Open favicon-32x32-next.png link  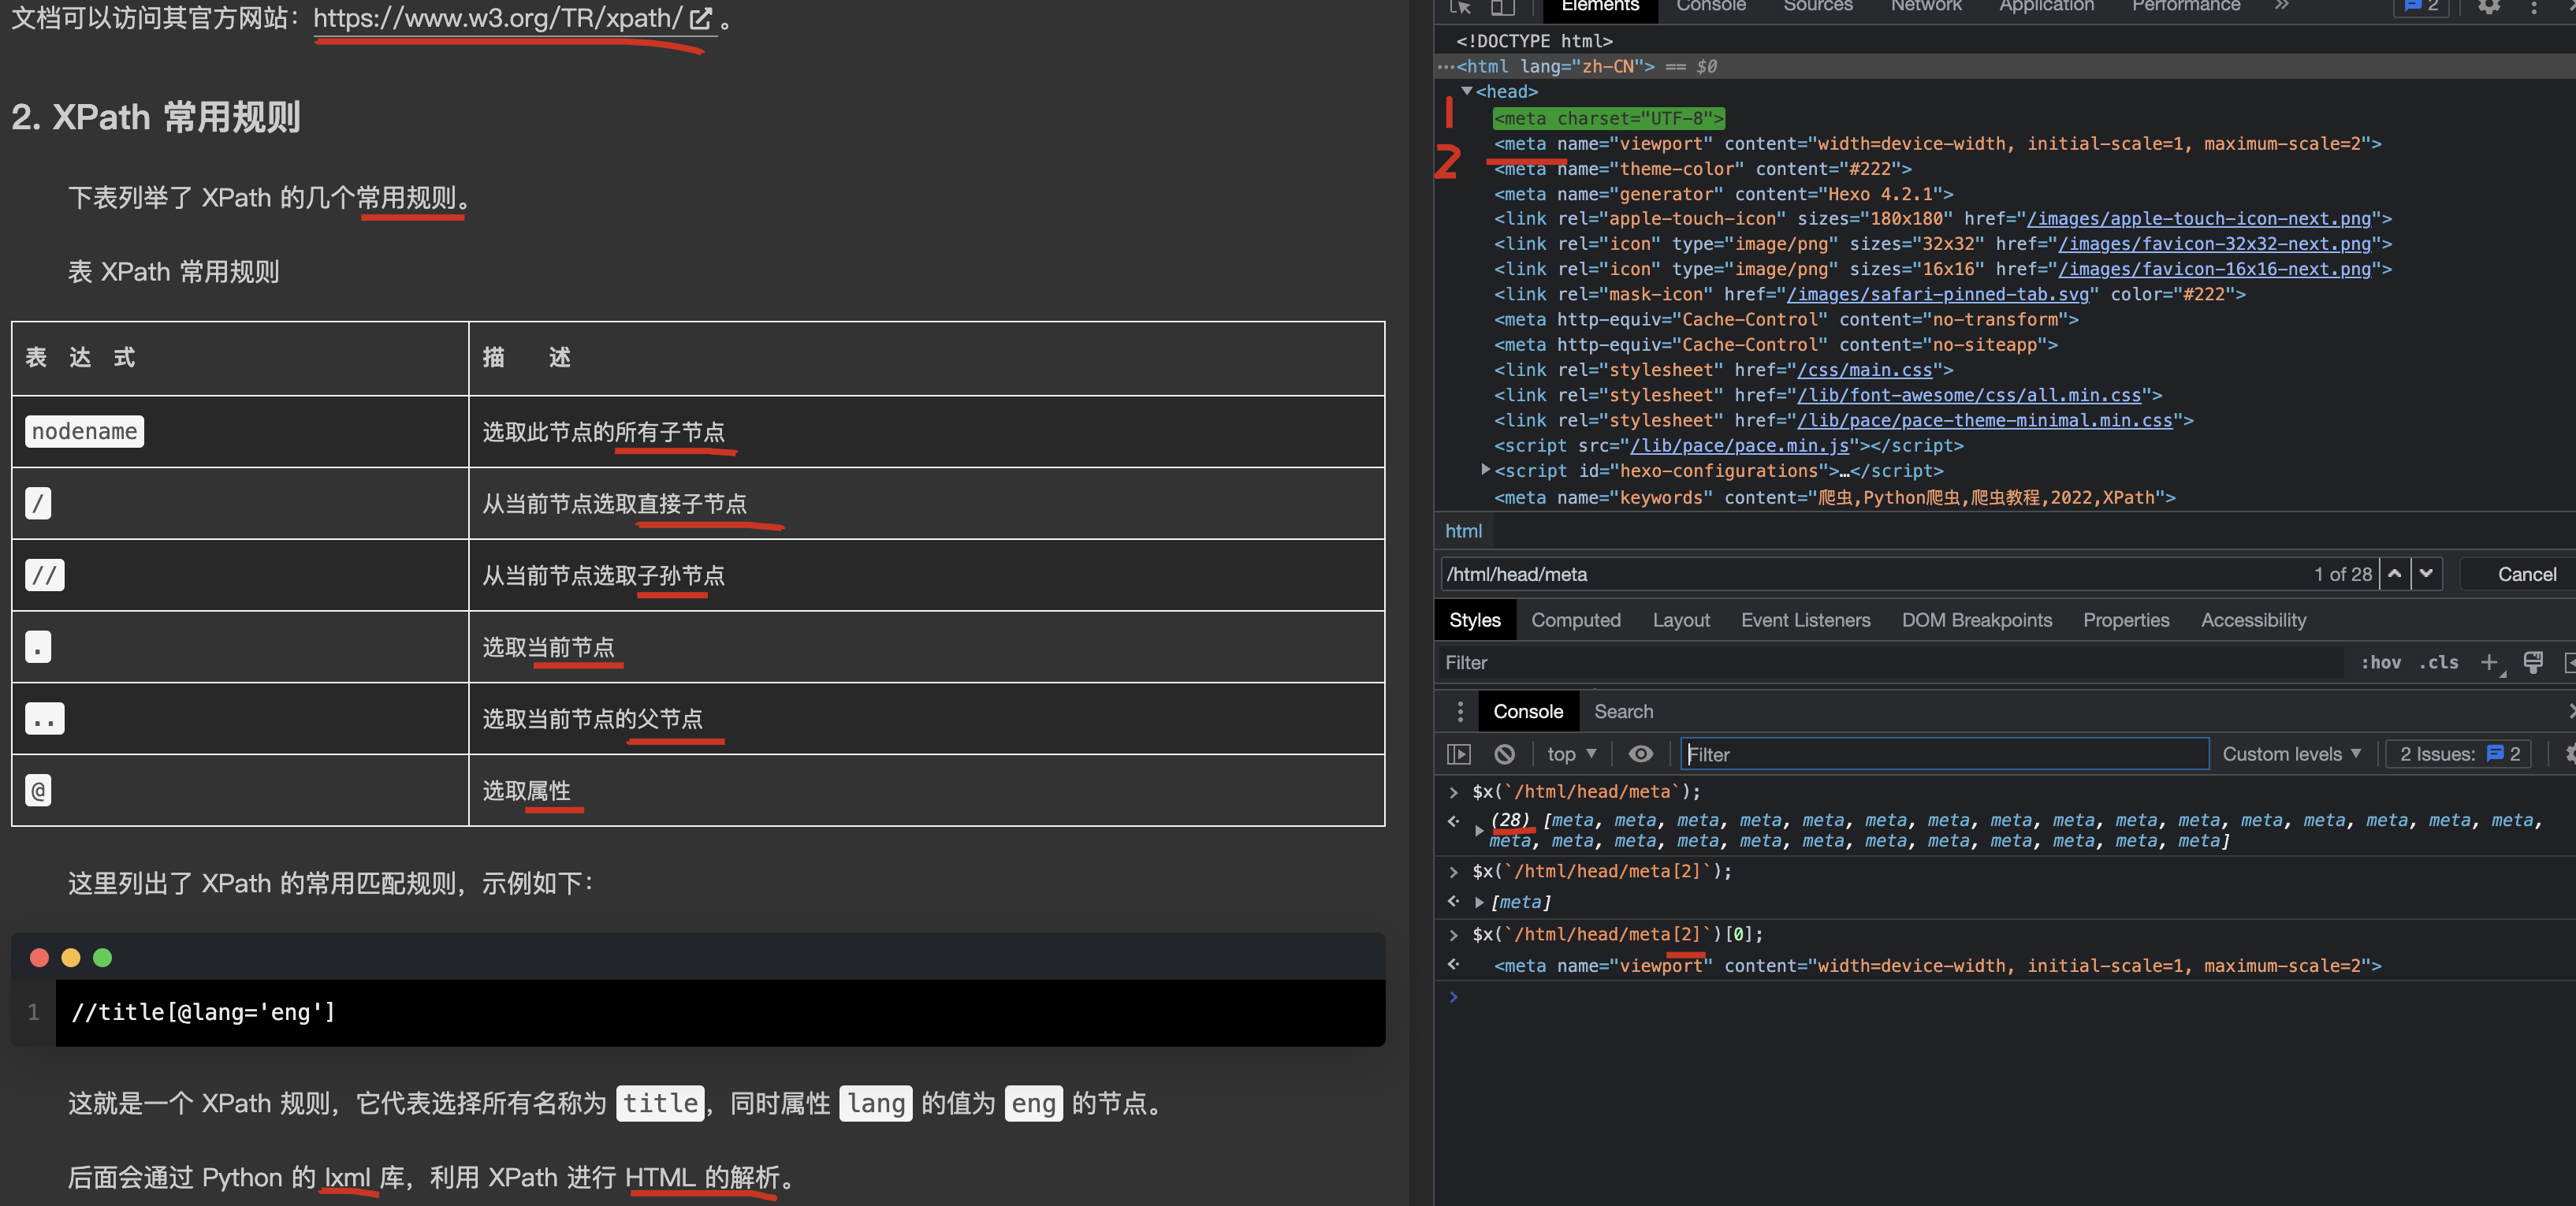[2214, 244]
